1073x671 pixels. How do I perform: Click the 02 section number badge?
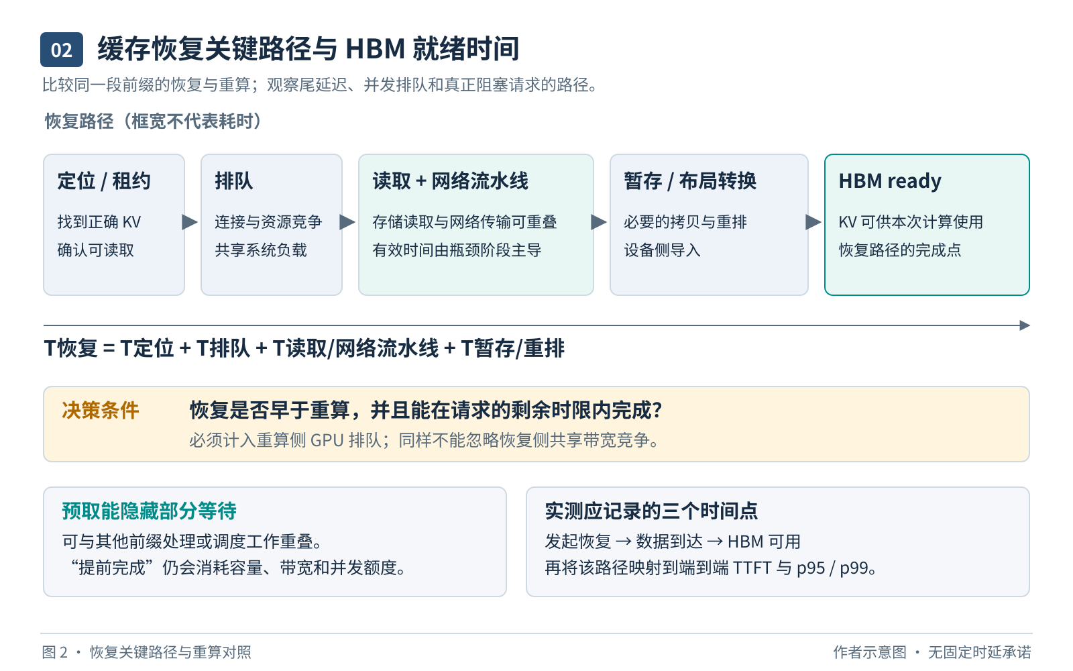(62, 50)
